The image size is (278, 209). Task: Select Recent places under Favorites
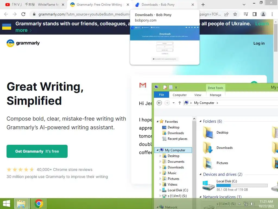[178, 139]
